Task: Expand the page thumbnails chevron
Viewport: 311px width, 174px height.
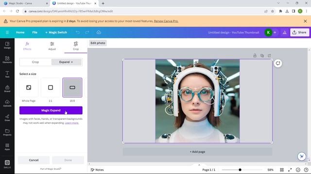Action: click(199, 165)
